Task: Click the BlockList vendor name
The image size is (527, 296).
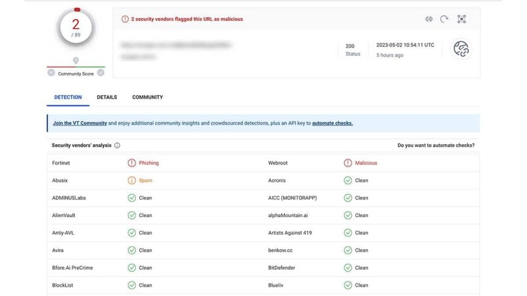Action: (63, 285)
